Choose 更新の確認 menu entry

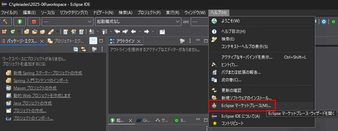pos(262,90)
